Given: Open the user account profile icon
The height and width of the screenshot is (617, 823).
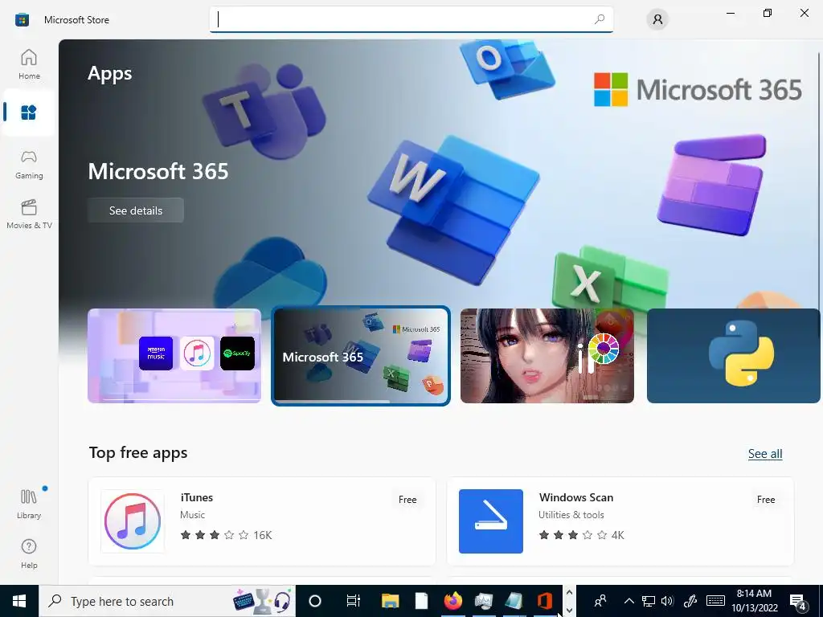Looking at the screenshot, I should pyautogui.click(x=657, y=20).
